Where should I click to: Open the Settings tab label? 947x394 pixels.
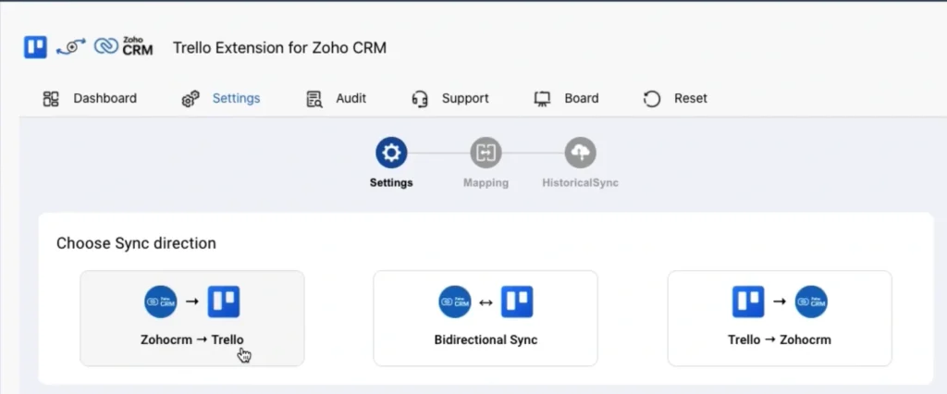(x=236, y=98)
